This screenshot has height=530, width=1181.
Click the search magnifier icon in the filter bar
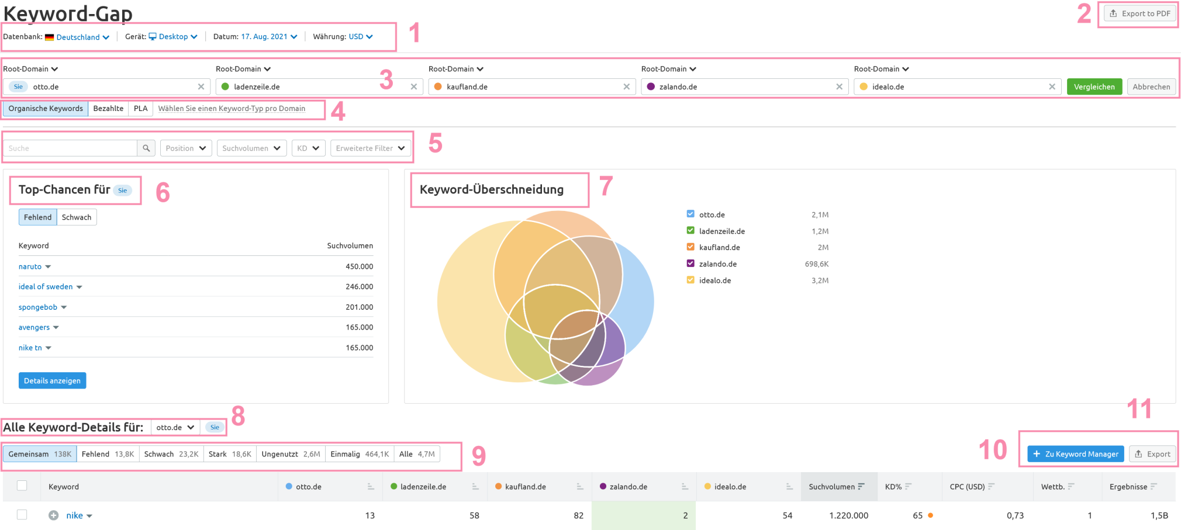click(x=146, y=148)
